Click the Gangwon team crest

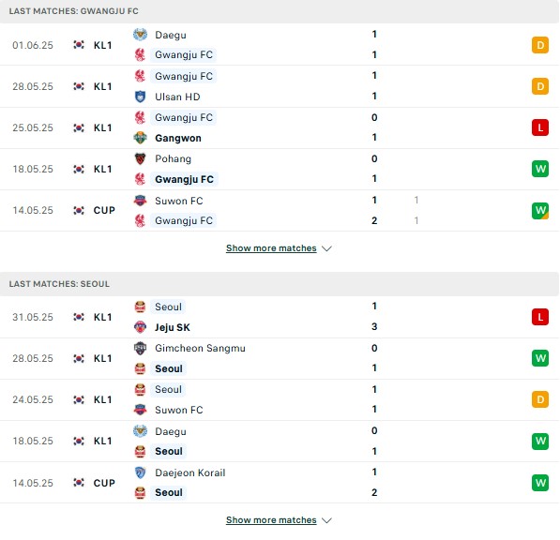tap(140, 138)
